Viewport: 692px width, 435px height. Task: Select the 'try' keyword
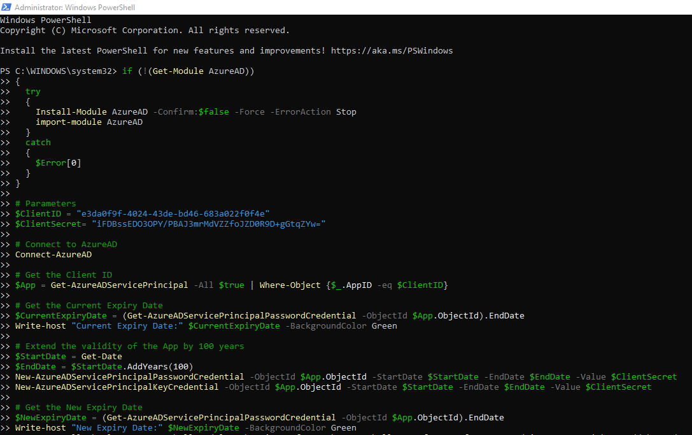coord(33,92)
